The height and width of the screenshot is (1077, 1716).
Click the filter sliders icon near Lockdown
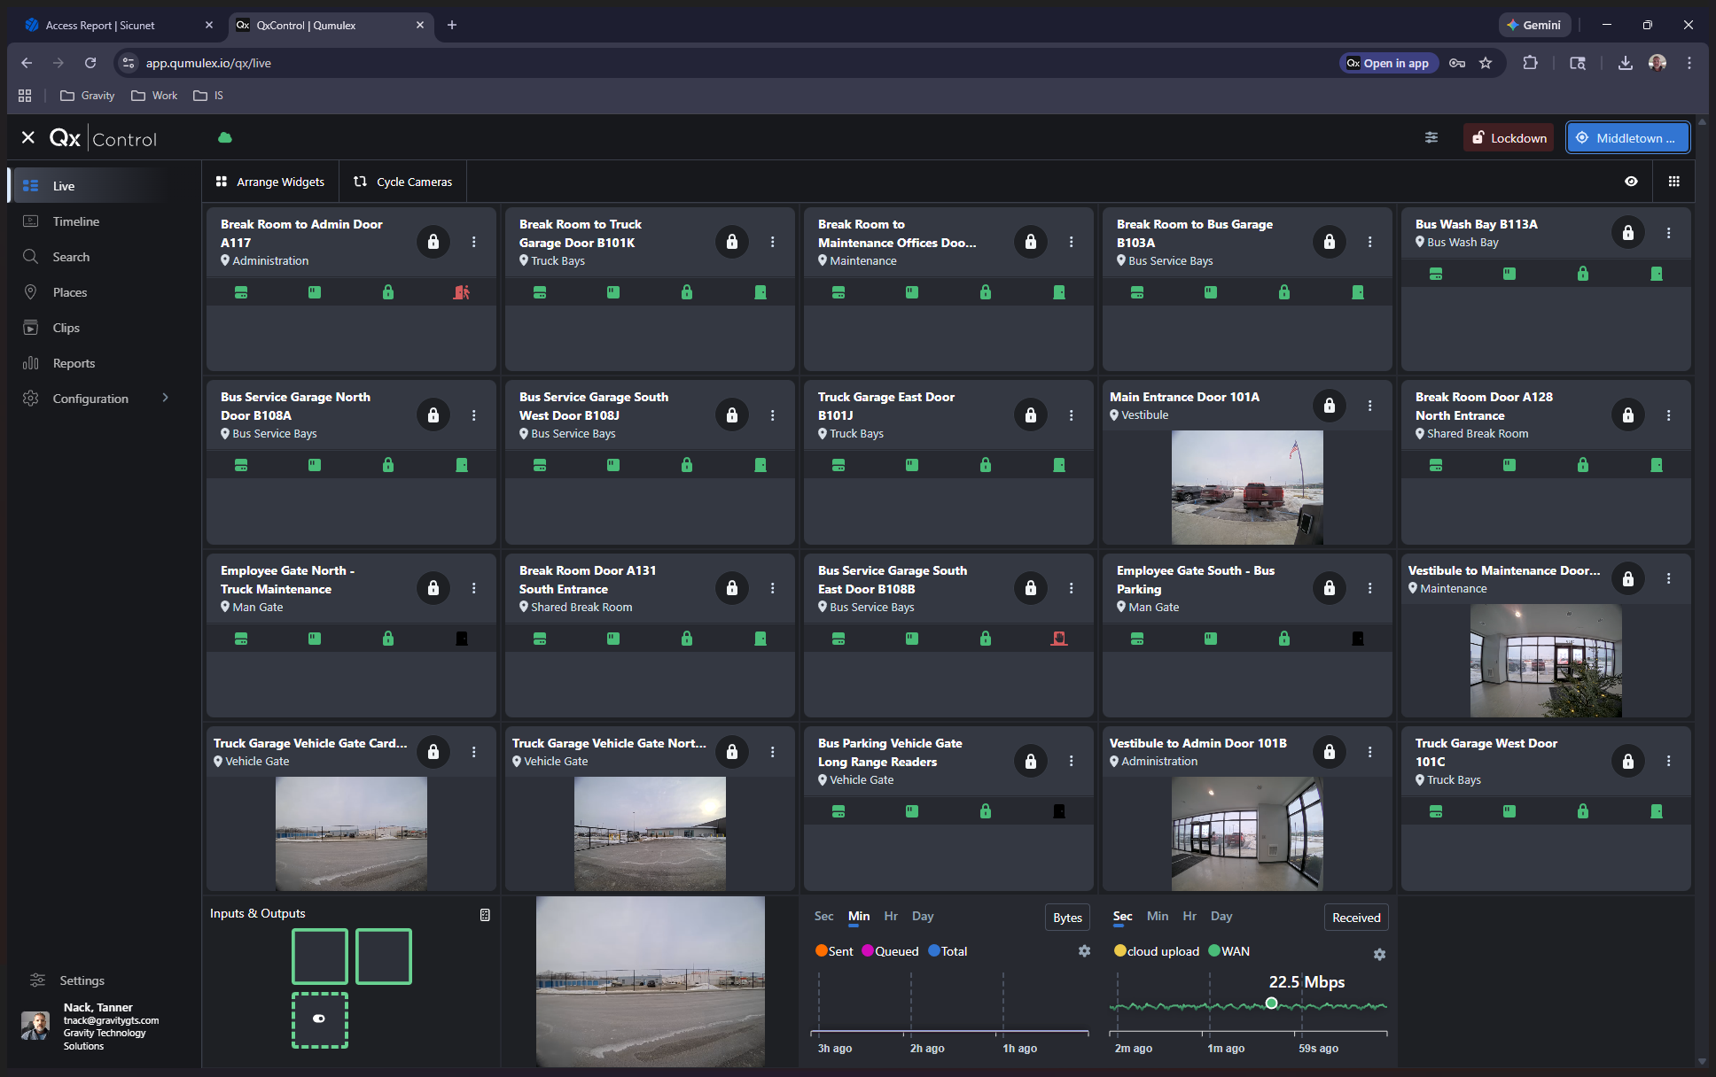pos(1431,137)
